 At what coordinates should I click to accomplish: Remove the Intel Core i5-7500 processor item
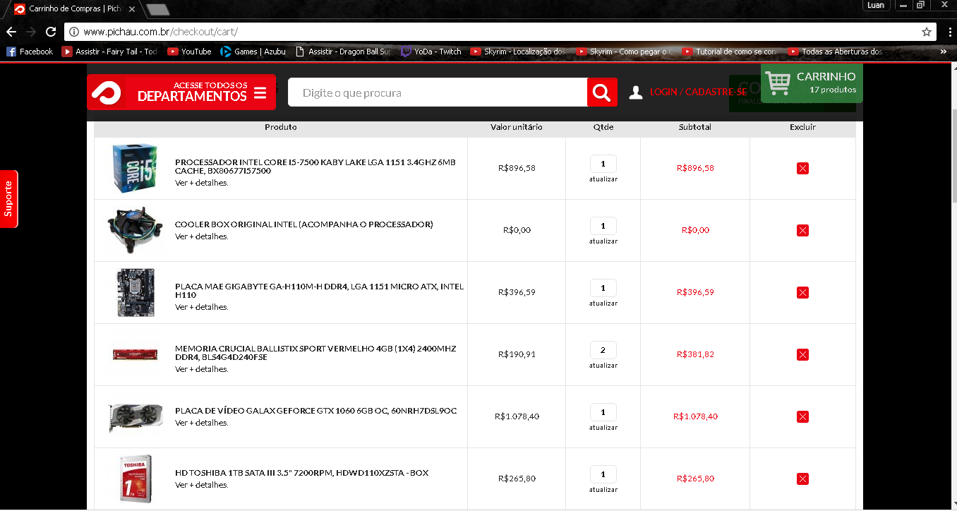point(802,168)
